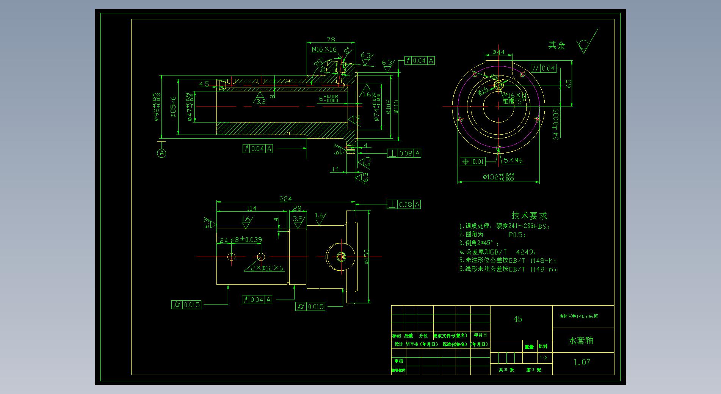Click the 'ø110' diameter dimension
The width and height of the screenshot is (721, 394).
click(x=396, y=107)
